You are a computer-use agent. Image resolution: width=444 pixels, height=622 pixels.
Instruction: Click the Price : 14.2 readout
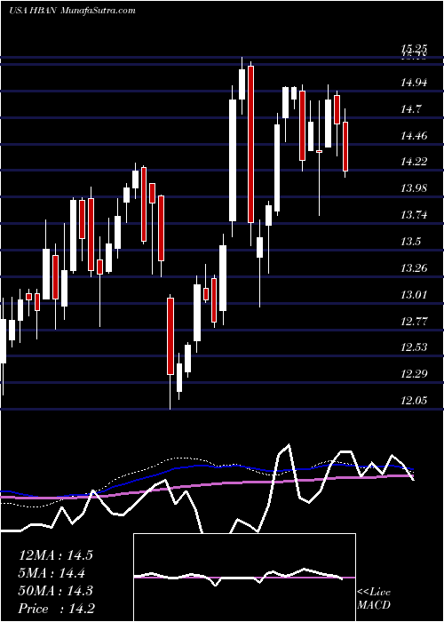(x=56, y=609)
